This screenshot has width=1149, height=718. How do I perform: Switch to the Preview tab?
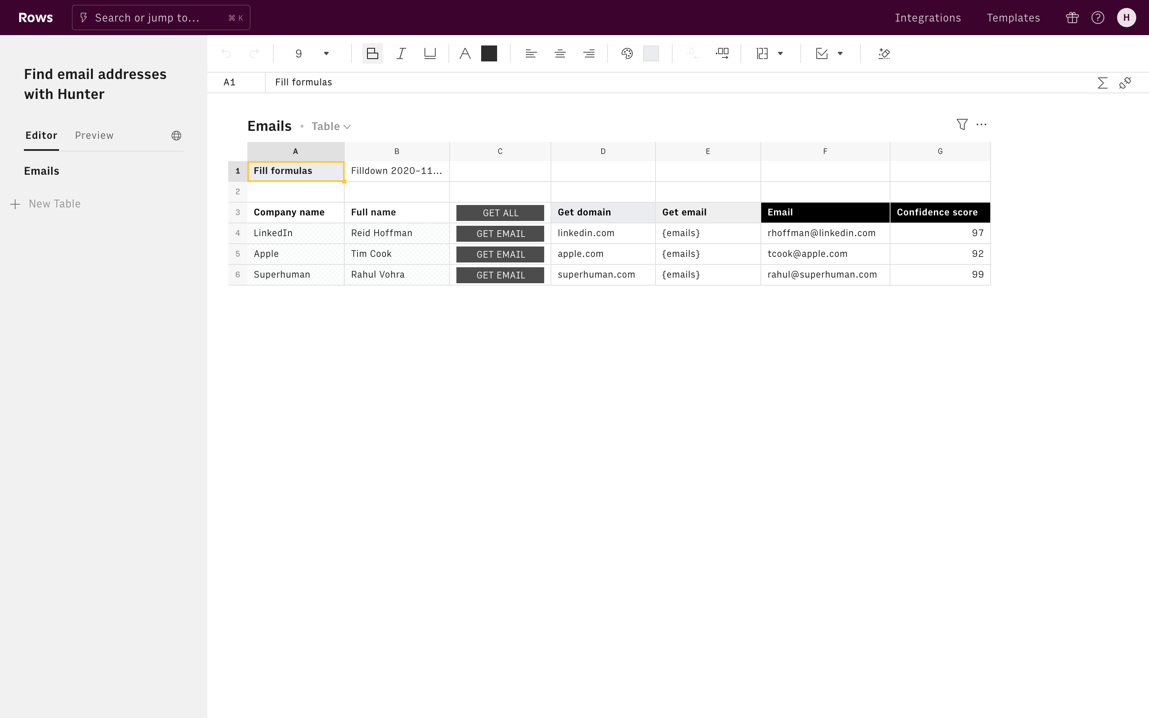click(94, 135)
